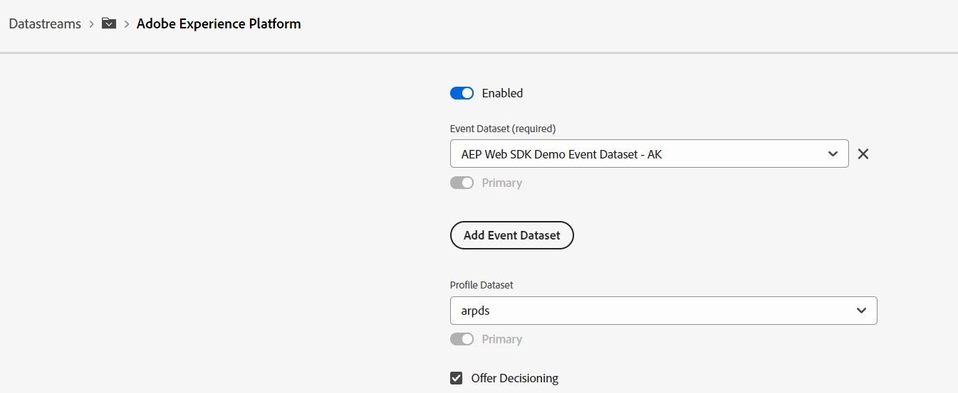Click the chevron arrow in Profile Dataset field

tap(861, 311)
